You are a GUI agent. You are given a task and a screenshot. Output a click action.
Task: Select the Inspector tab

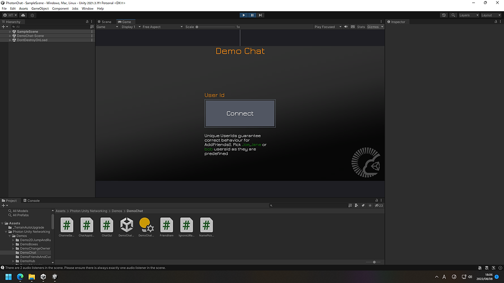tap(396, 22)
